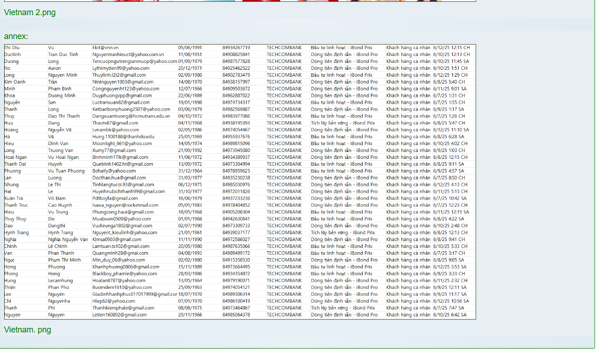
Task: Click Tích lũy bền vững cell dated 6/8/25 12:13 CH
Action: pos(343,233)
